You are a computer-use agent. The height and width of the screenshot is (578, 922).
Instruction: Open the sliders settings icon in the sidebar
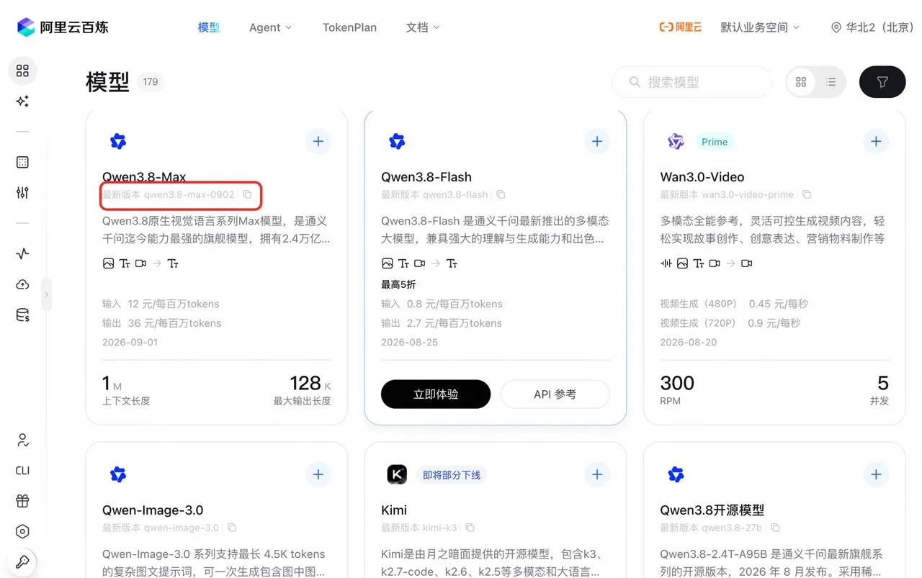click(22, 192)
